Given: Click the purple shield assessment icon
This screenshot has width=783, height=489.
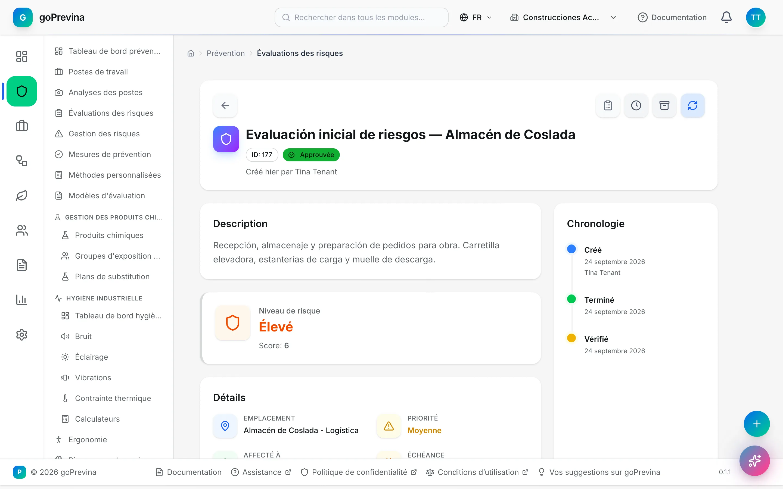Looking at the screenshot, I should pos(226,139).
